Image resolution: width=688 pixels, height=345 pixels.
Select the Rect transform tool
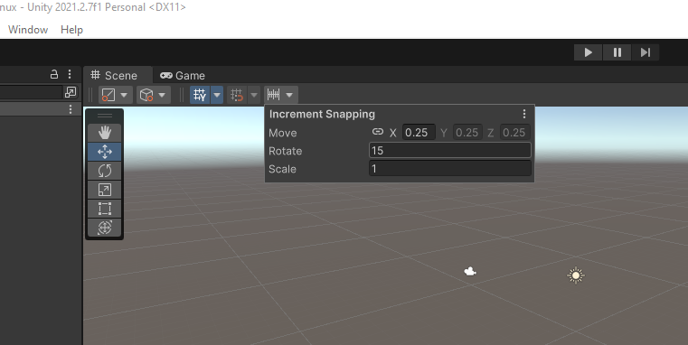105,209
